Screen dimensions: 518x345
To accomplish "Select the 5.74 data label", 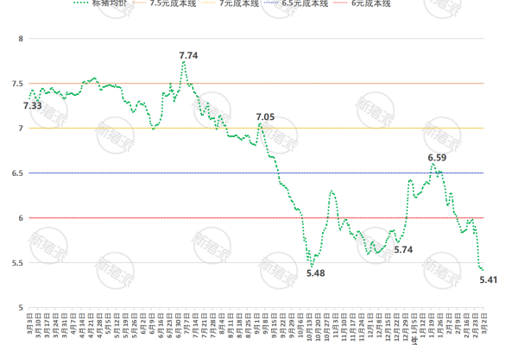I will click(x=404, y=250).
